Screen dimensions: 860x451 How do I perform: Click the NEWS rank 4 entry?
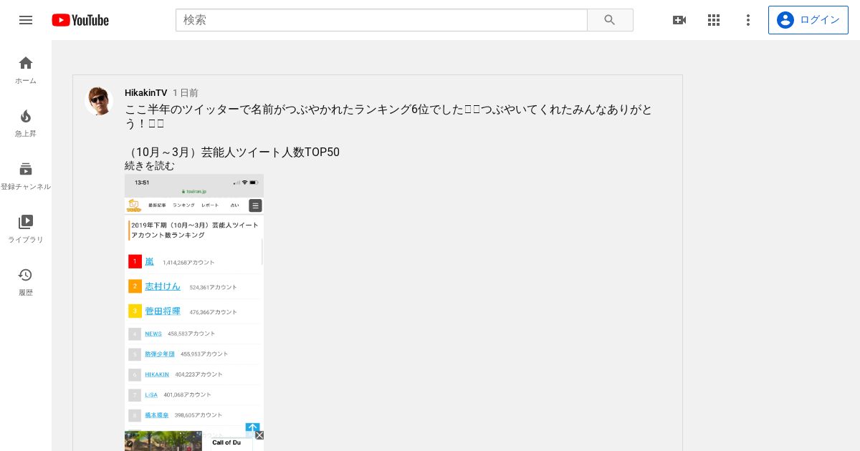(x=153, y=334)
